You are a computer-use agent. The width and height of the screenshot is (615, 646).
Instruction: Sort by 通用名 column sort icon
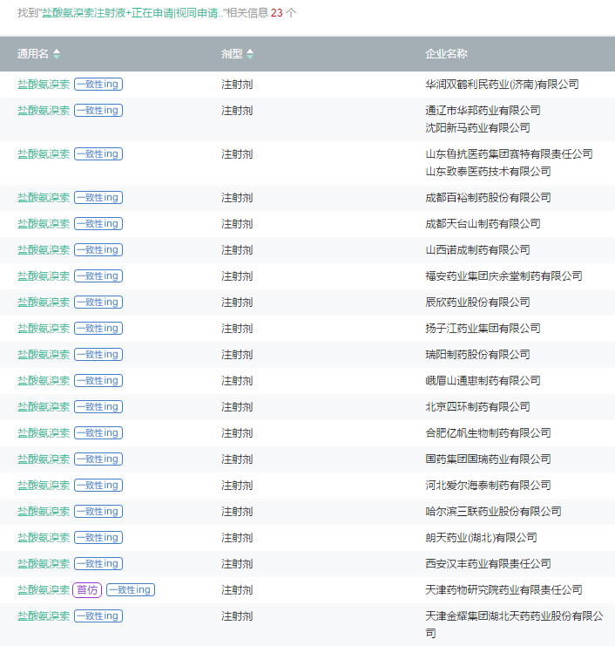pos(57,54)
